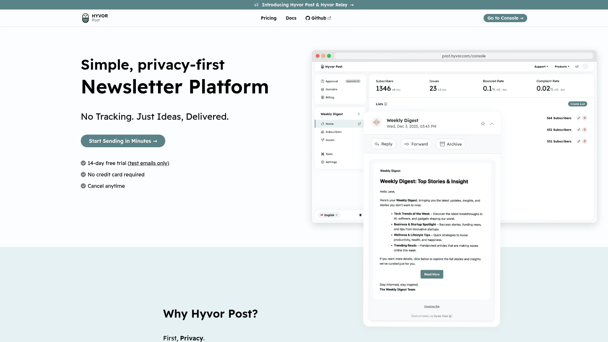Image resolution: width=608 pixels, height=342 pixels.
Task: Toggle the theme with the sun icon
Action: 360,215
